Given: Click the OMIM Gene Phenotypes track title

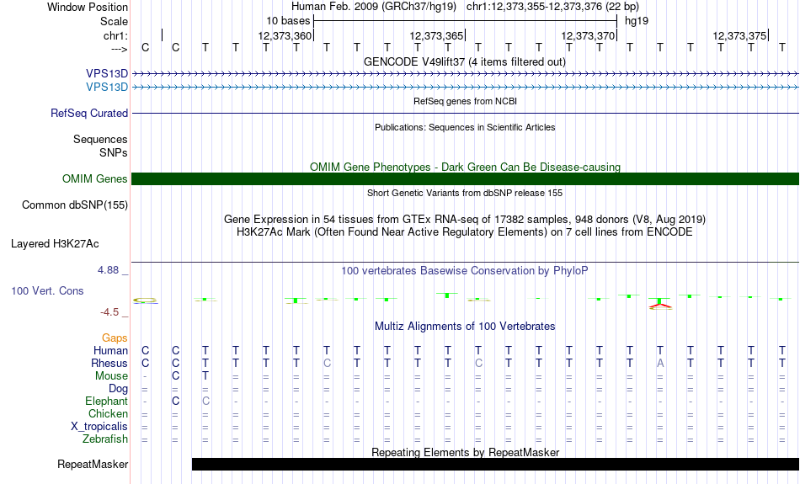Looking at the screenshot, I should (x=466, y=167).
